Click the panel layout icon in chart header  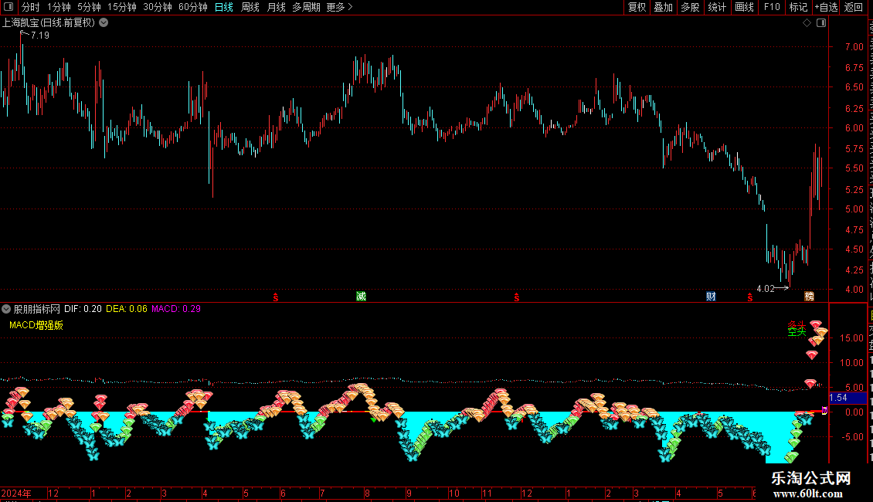[821, 23]
